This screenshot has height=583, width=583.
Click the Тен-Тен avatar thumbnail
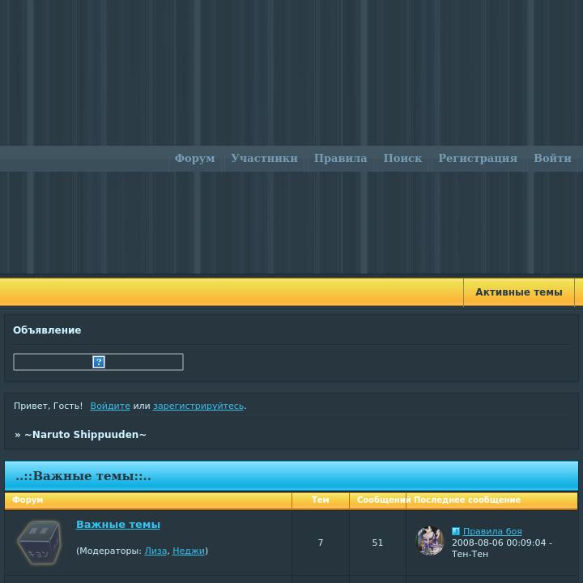coord(430,541)
